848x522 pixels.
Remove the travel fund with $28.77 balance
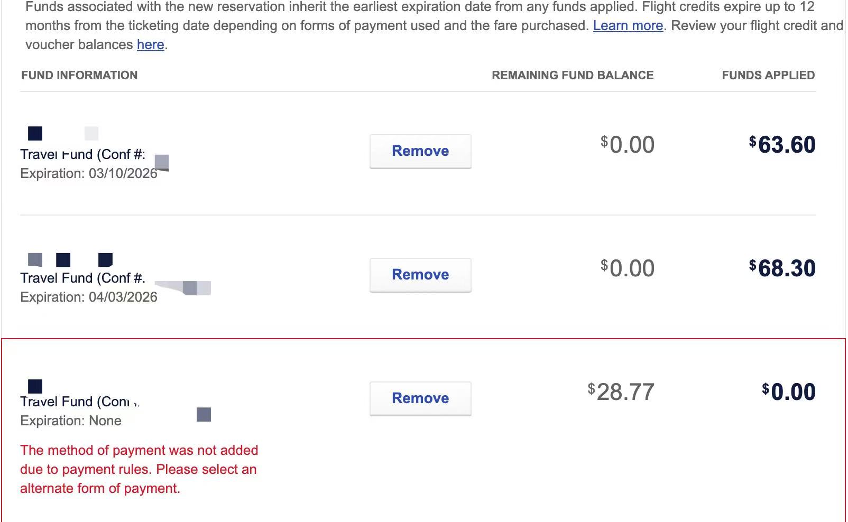[420, 398]
